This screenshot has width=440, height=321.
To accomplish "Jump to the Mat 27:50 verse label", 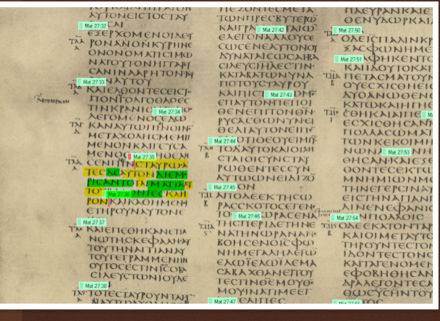I will (347, 30).
